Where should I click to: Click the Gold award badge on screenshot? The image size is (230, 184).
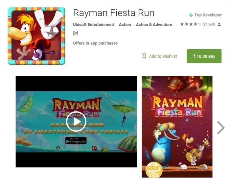[153, 169]
